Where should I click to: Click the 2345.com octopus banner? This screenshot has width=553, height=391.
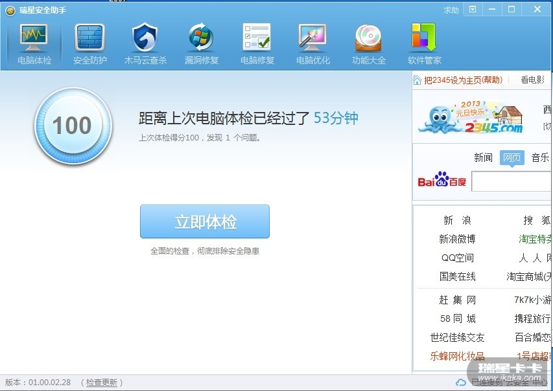tap(471, 117)
